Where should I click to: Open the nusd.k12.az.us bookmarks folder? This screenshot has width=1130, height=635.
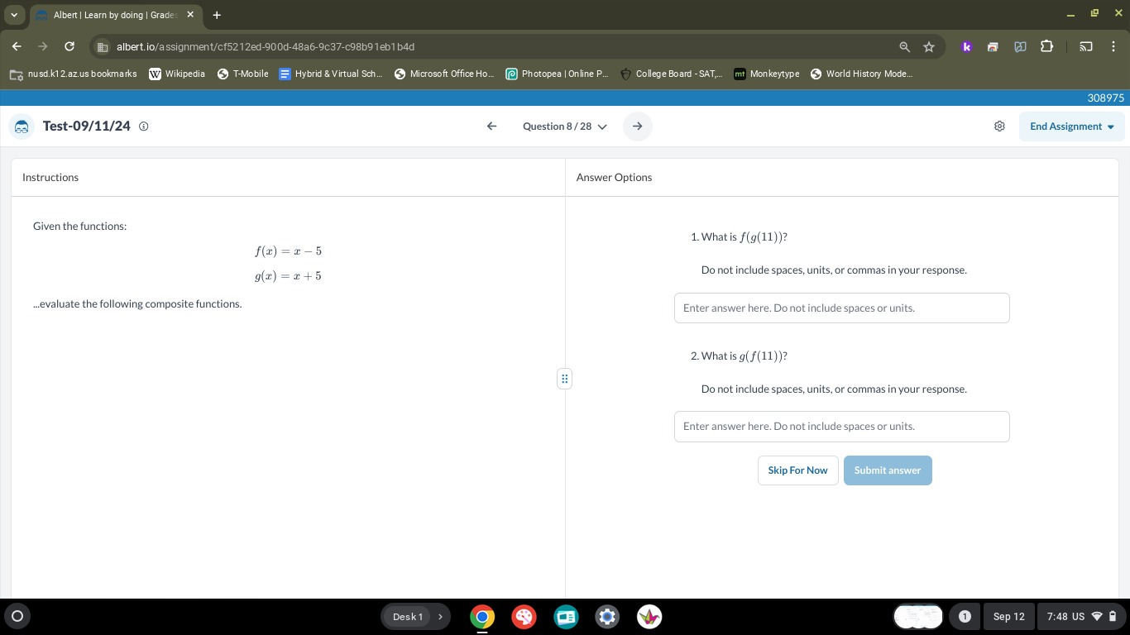point(74,74)
